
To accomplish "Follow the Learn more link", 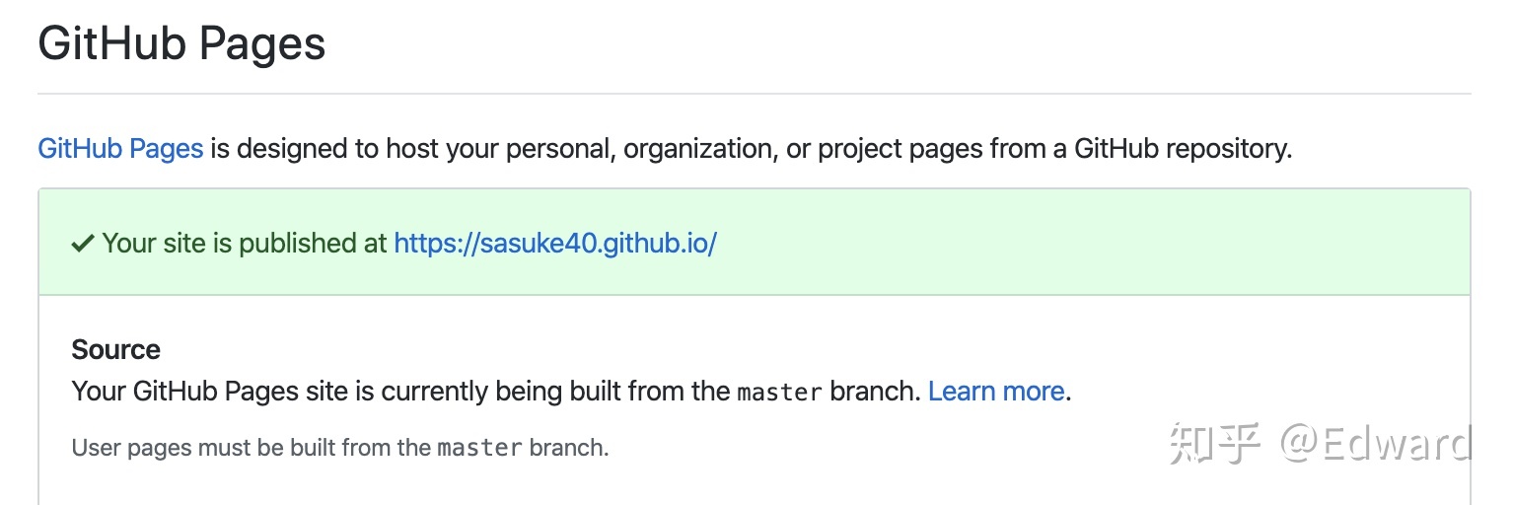I will pyautogui.click(x=996, y=392).
